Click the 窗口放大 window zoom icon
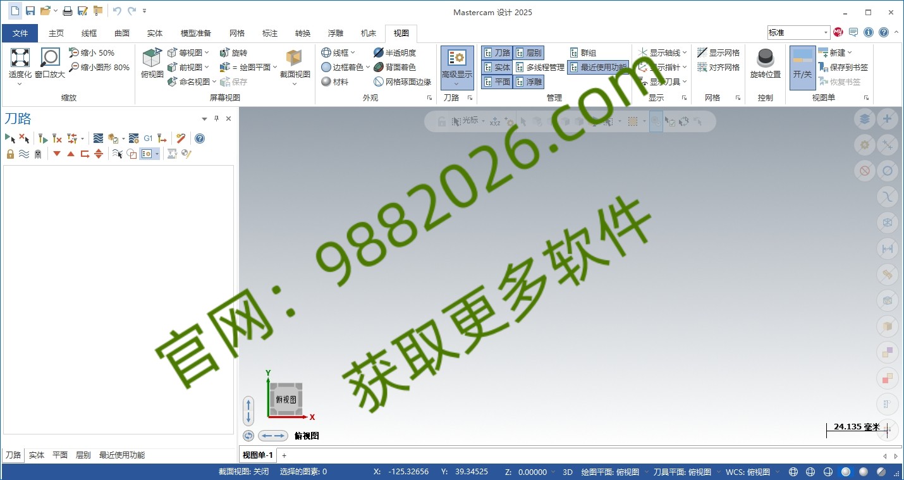The height and width of the screenshot is (480, 904). (50, 58)
